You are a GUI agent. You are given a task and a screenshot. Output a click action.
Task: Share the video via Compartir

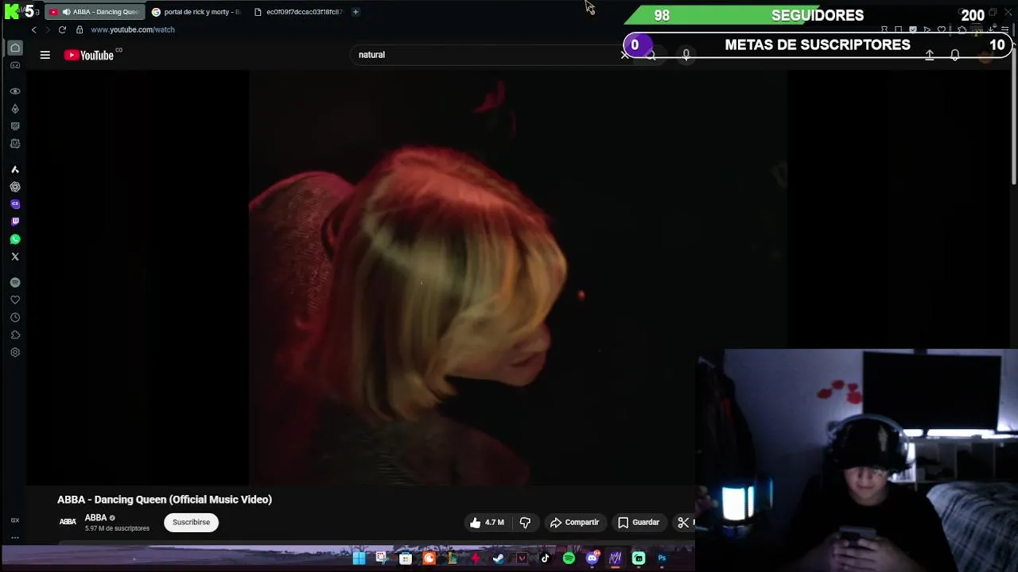(x=574, y=522)
